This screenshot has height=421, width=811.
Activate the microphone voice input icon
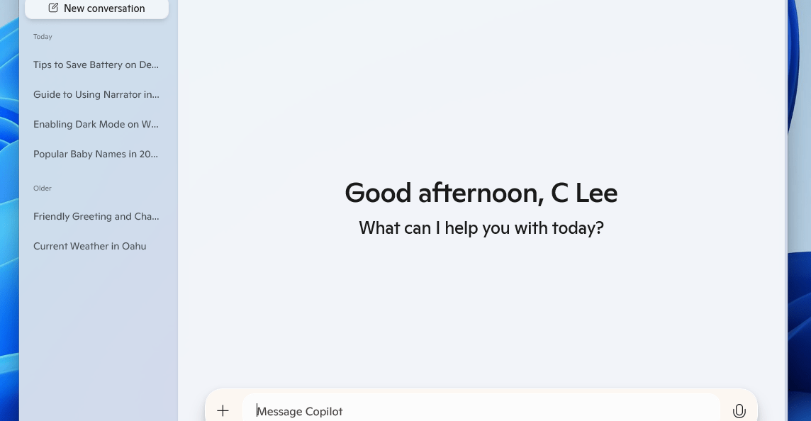[x=739, y=410]
